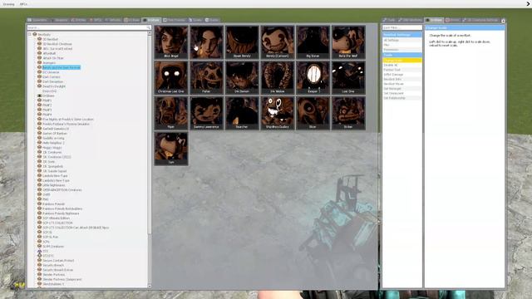Switch to the Dupes tab
Screen dimensions: 532x299
195,20
